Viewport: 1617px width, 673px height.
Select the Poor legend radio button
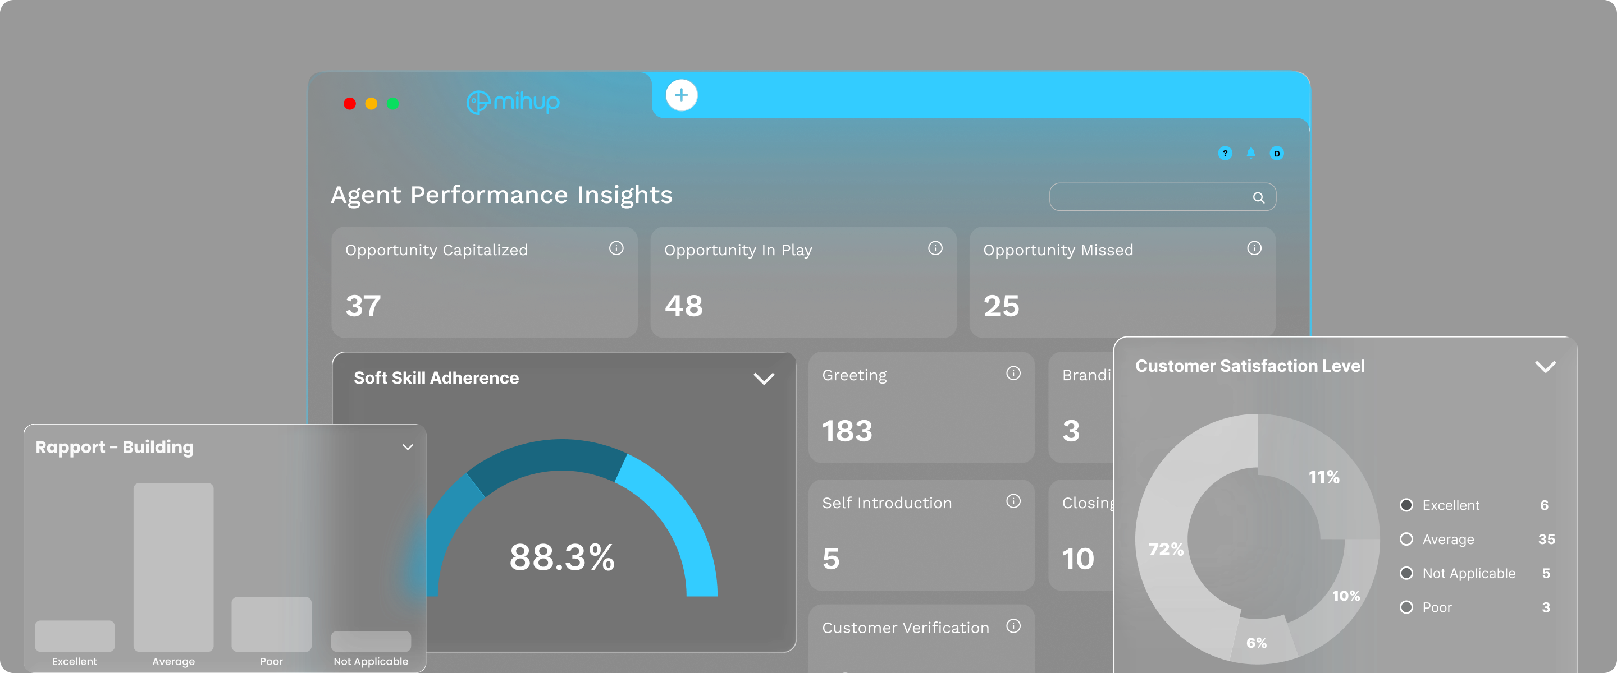(1406, 606)
